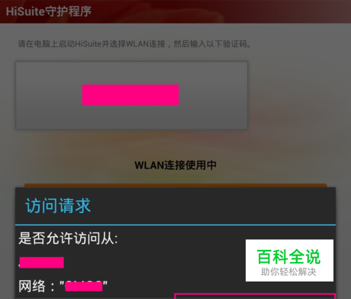Click the 百科全说 watermark logo

(289, 257)
